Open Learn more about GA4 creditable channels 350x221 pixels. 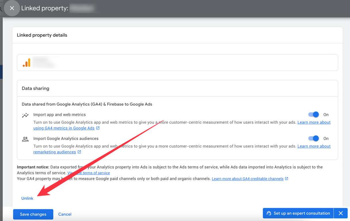(x=247, y=179)
